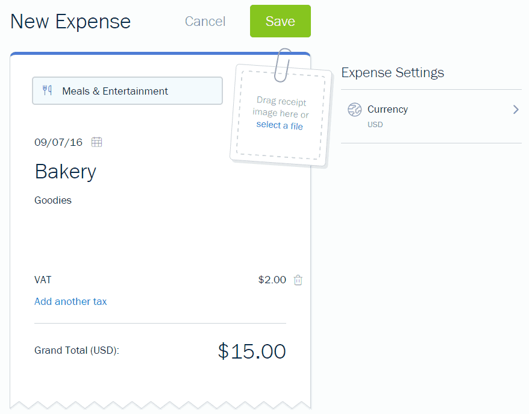
Task: Click the New Expense title
Action: pyautogui.click(x=70, y=21)
